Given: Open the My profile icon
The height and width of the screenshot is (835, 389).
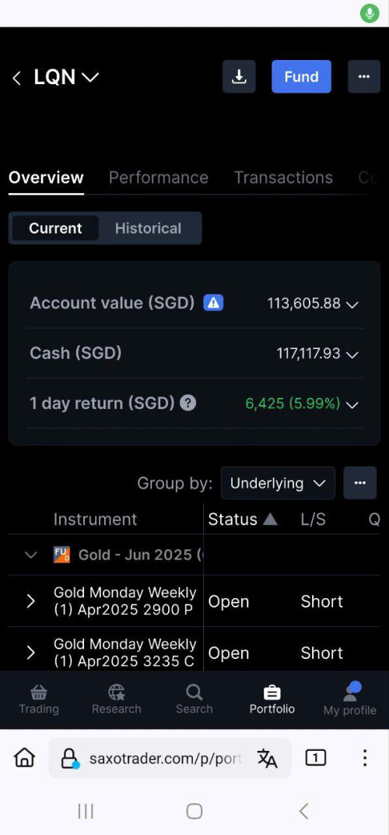Looking at the screenshot, I should coord(350,691).
